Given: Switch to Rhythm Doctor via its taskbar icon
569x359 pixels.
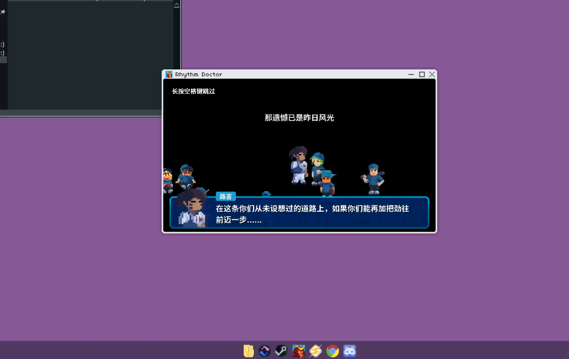Looking at the screenshot, I should click(x=299, y=351).
